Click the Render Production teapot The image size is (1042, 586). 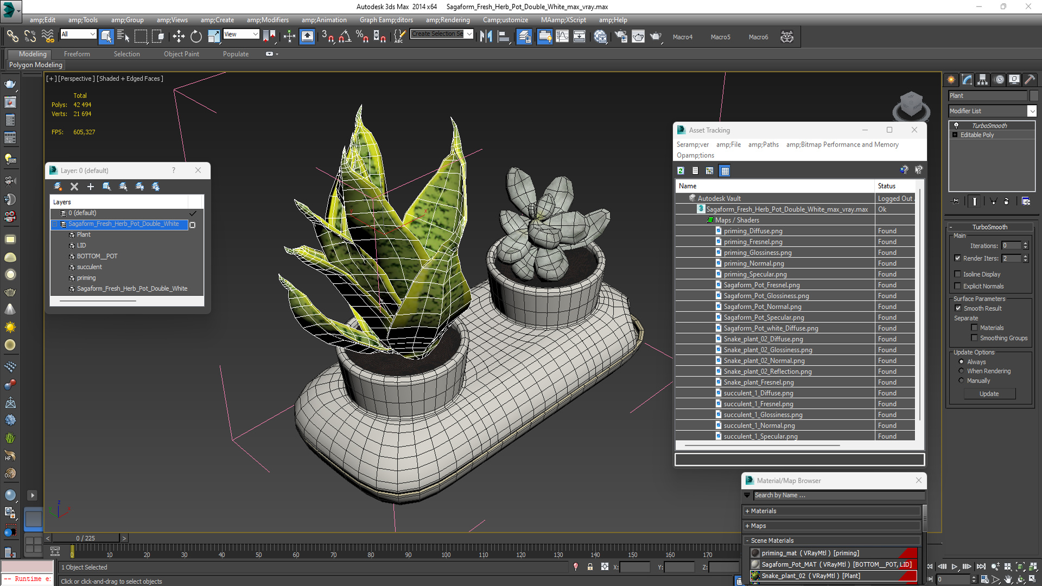(x=656, y=36)
